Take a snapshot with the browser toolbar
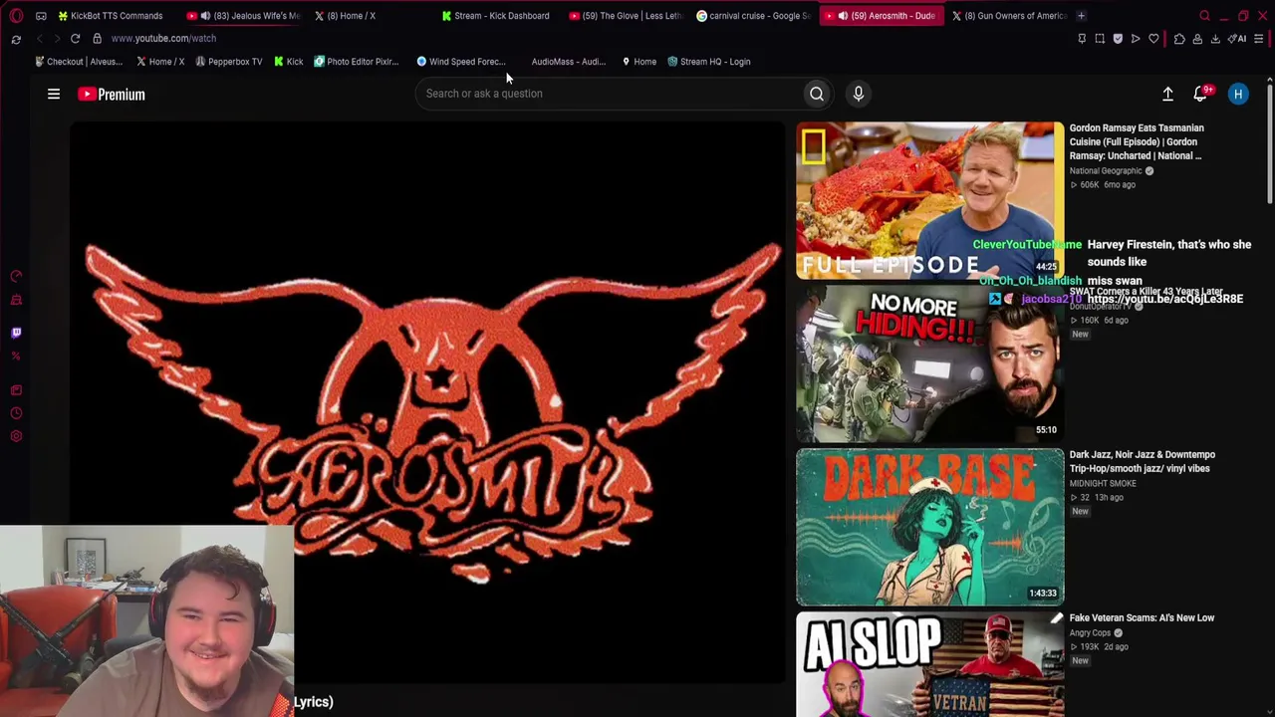The width and height of the screenshot is (1275, 717). 1100,39
